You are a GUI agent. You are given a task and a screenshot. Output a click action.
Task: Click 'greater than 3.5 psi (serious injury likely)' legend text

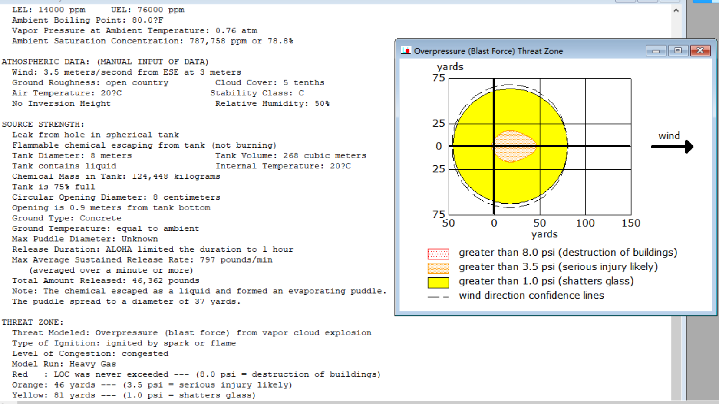pyautogui.click(x=558, y=267)
